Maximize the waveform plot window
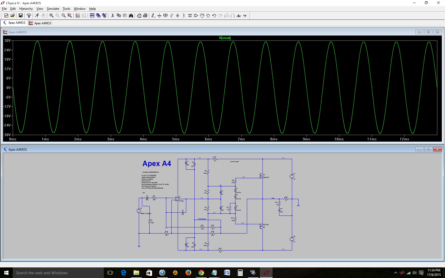Image resolution: width=445 pixels, height=278 pixels. tap(428, 32)
